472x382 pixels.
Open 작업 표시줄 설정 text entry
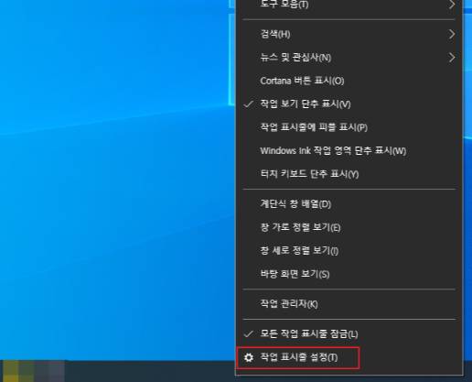tap(299, 357)
